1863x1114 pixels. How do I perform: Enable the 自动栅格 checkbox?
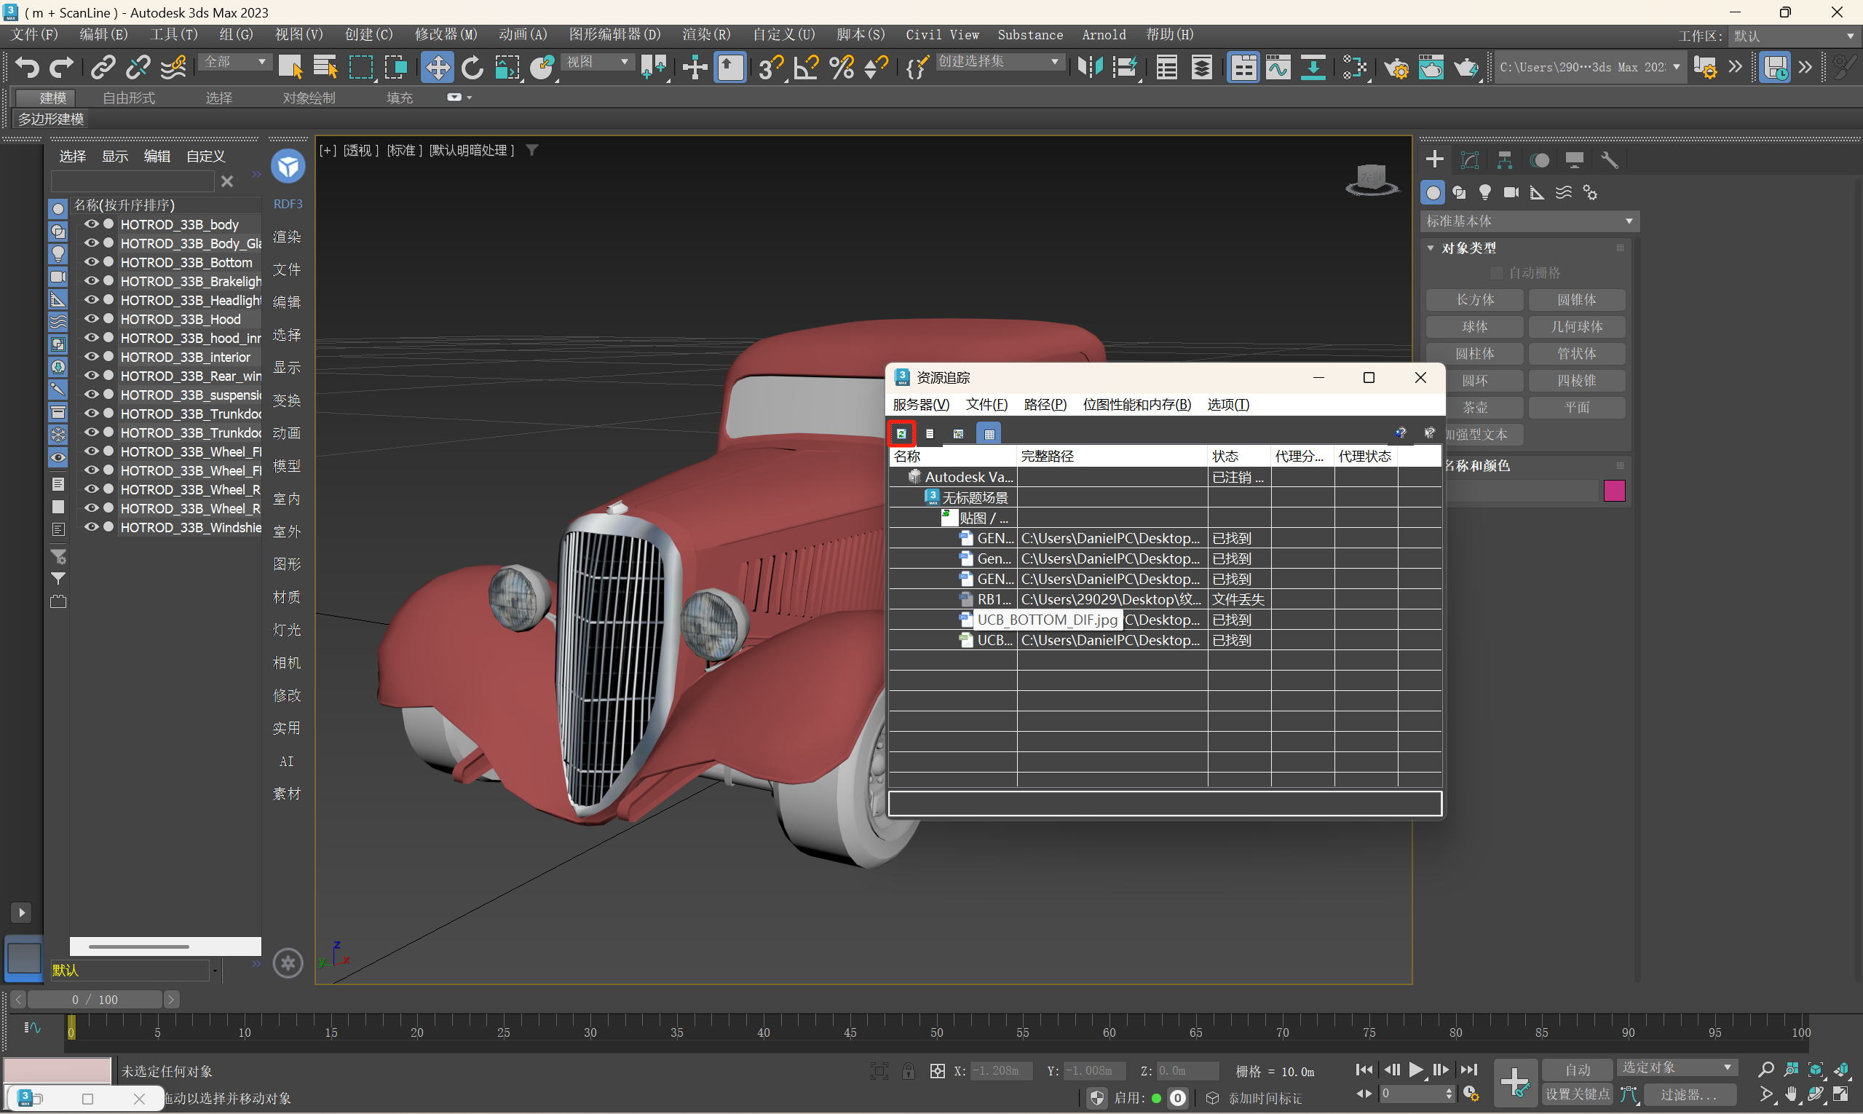[1496, 272]
